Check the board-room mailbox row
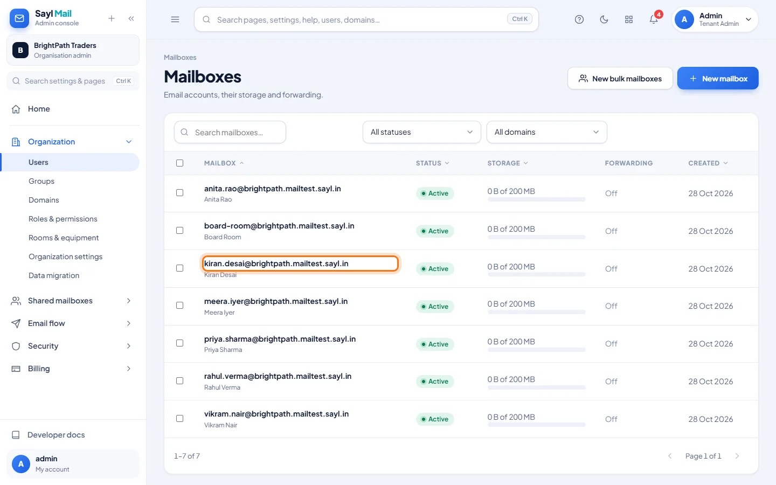This screenshot has width=776, height=485. (180, 231)
